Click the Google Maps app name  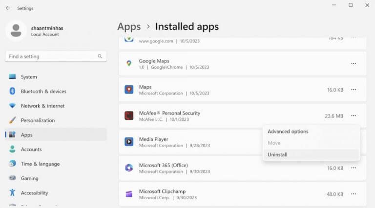pyautogui.click(x=154, y=61)
